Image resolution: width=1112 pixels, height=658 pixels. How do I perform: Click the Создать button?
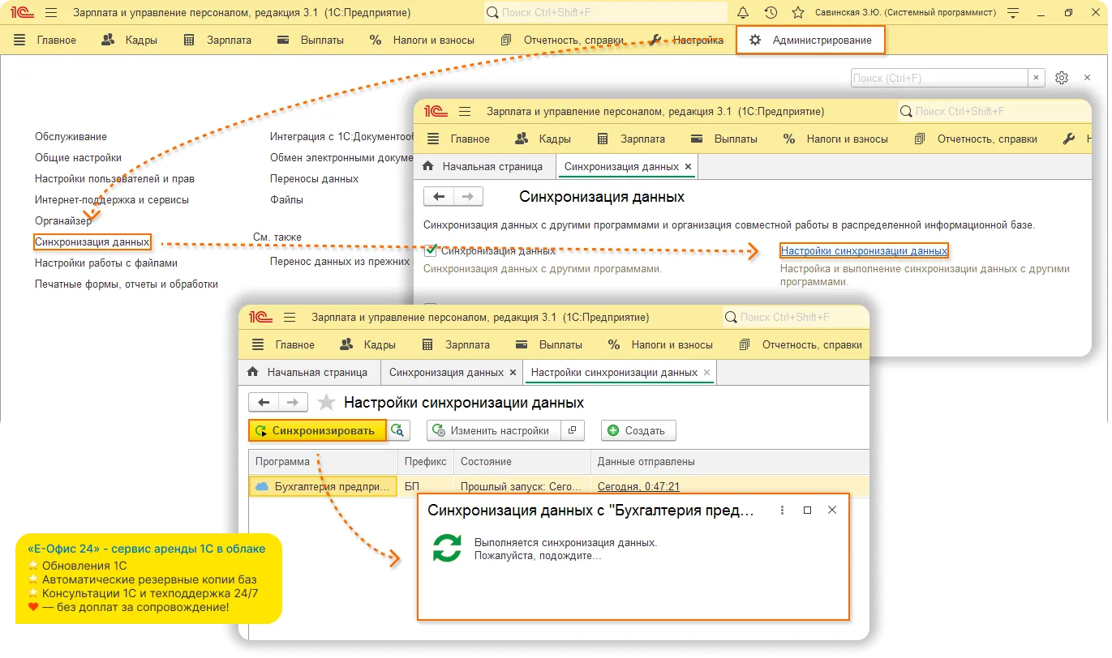pyautogui.click(x=638, y=430)
